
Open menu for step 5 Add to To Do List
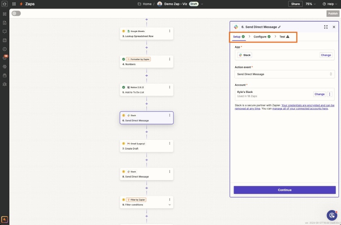point(170,87)
